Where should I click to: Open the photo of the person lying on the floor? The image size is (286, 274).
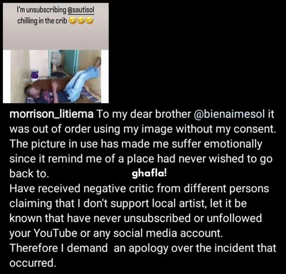[x=56, y=76]
